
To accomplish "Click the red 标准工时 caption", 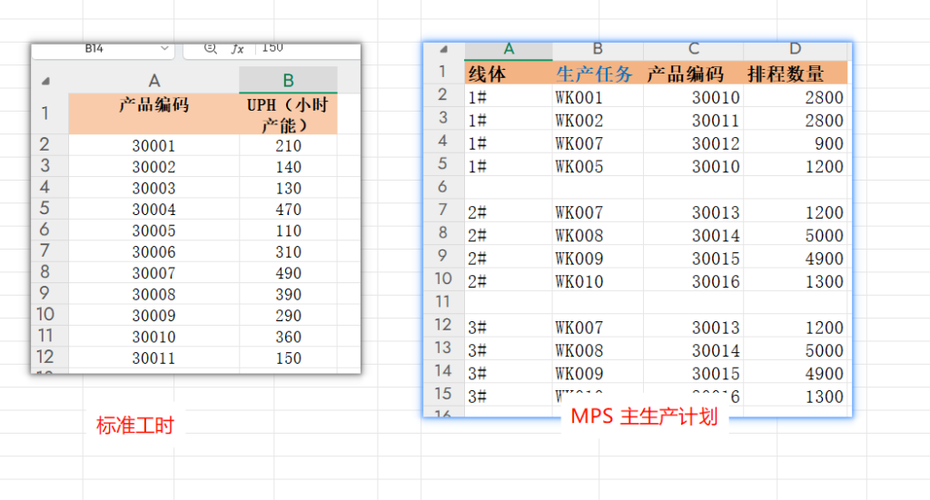I will point(134,426).
